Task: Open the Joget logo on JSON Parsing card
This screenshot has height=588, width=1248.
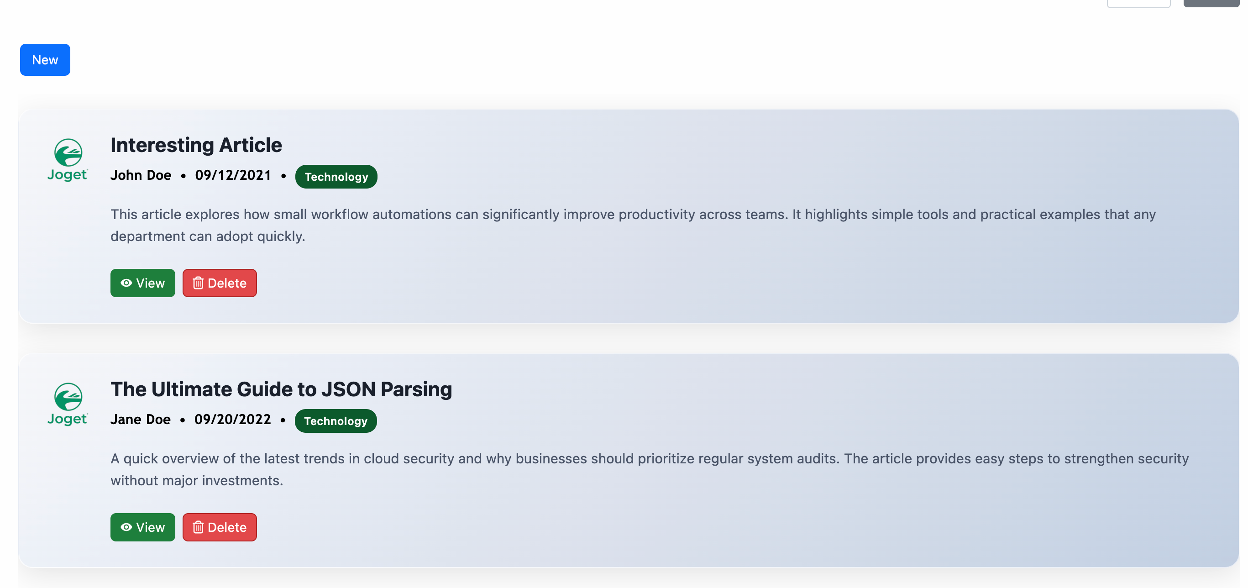Action: pos(68,404)
